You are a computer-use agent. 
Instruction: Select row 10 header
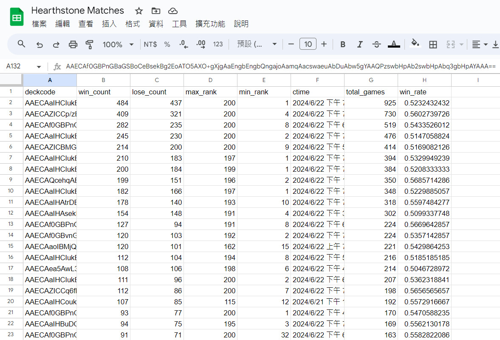point(11,191)
